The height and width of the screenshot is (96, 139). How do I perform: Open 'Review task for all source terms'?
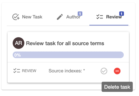click(x=65, y=43)
